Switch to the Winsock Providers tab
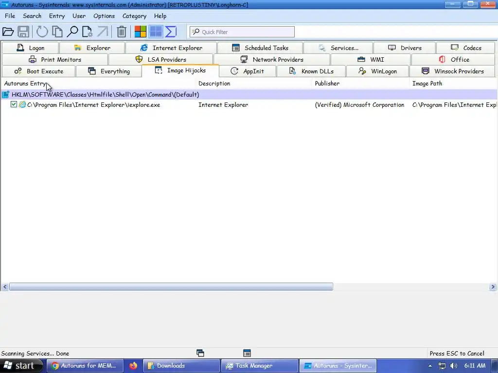Image resolution: width=498 pixels, height=373 pixels. tap(453, 71)
